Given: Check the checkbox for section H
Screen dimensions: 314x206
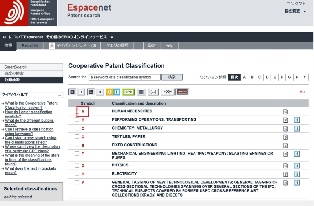Looking at the screenshot, I should point(77,173).
